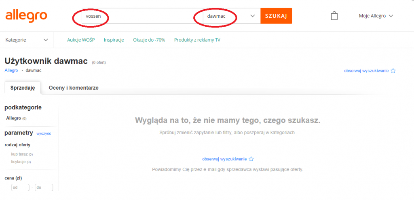The image size is (414, 200).
Task: Click the top-right 'obserwuj wyszukiwanie' link
Action: click(366, 71)
